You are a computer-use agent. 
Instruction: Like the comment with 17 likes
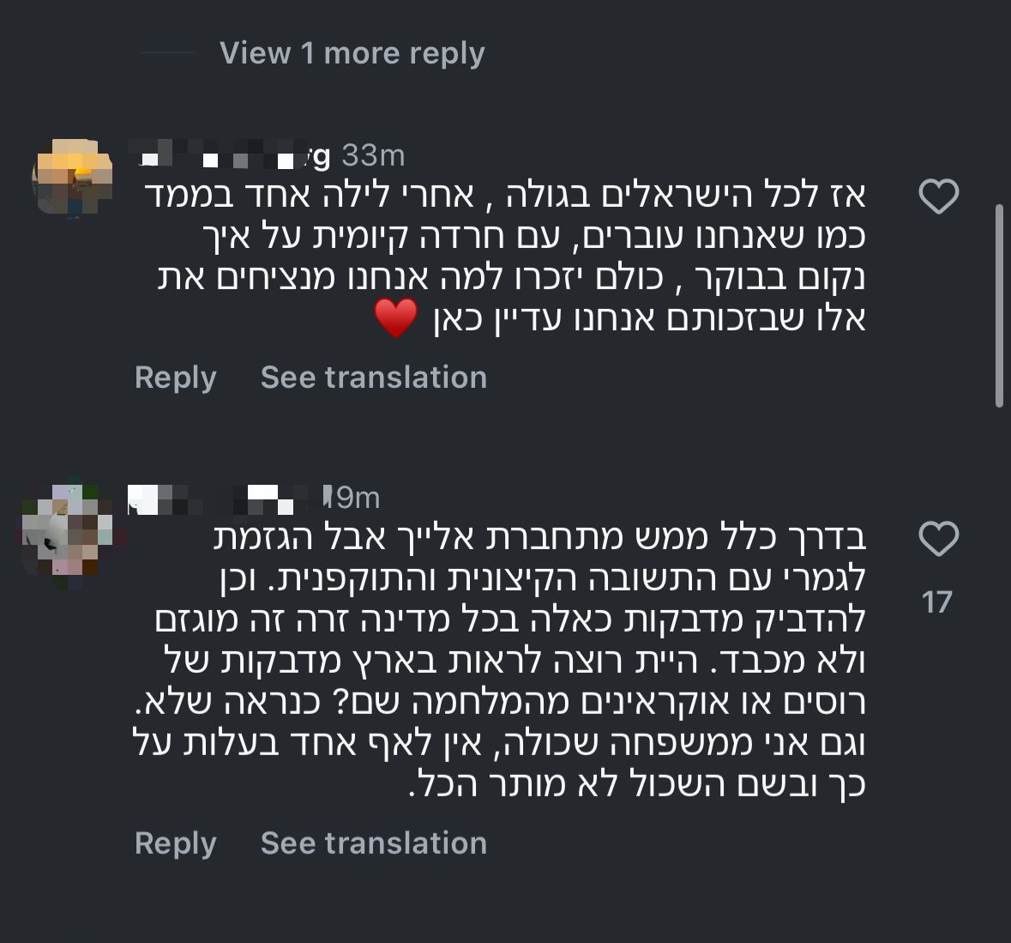pos(938,540)
